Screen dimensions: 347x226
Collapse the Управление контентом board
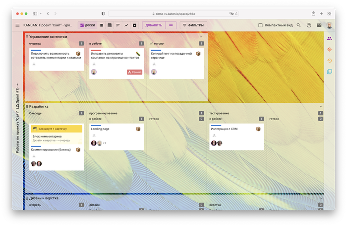(x=201, y=37)
